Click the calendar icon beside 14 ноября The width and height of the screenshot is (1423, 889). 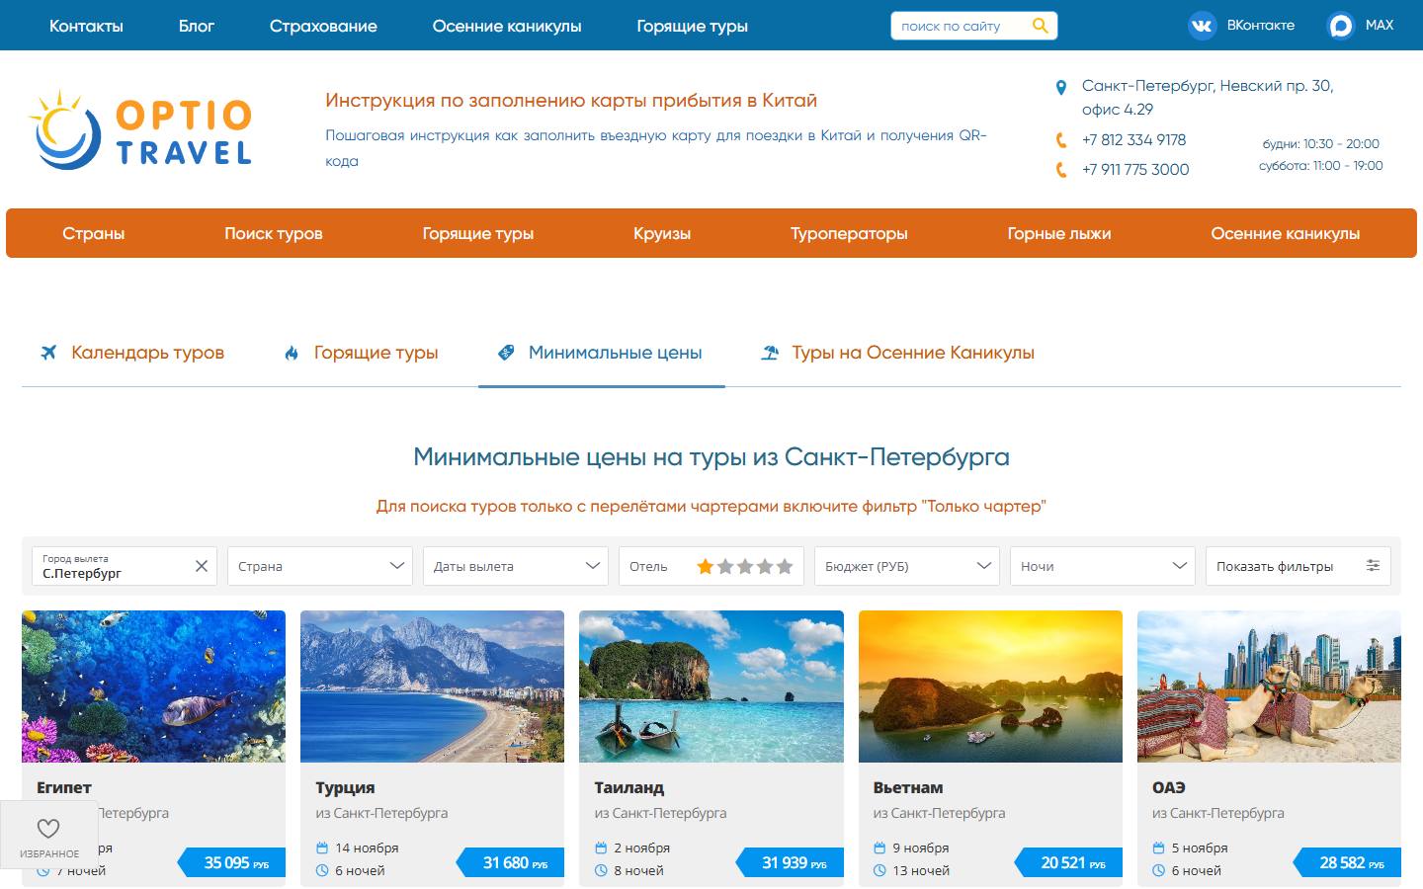(322, 848)
